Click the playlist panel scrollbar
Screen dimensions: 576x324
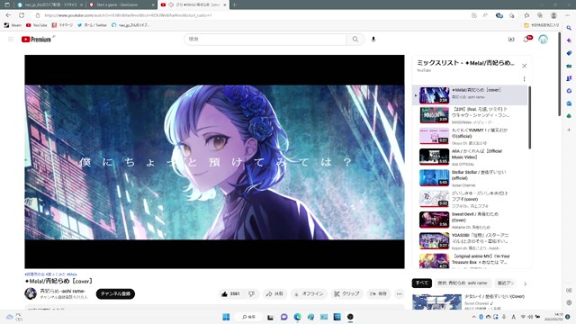click(529, 118)
